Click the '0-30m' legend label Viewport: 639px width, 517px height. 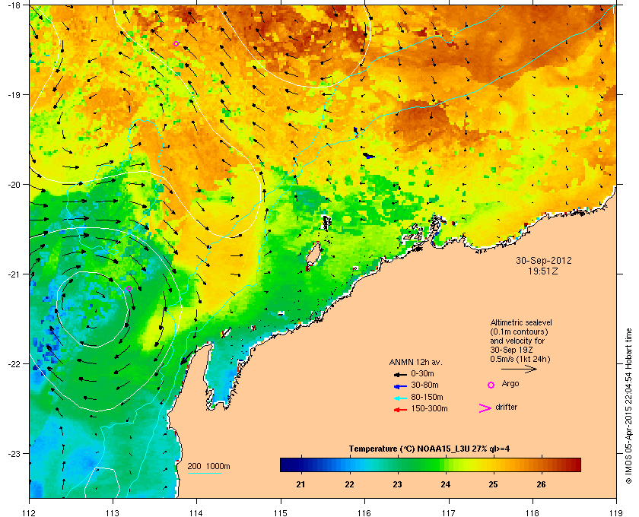pos(423,373)
